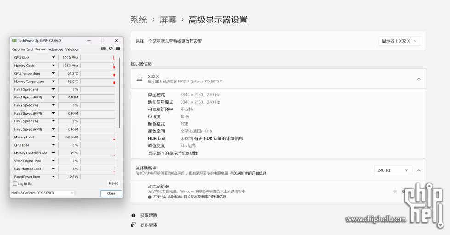
Task: Click the Memory Clock 101.3 MHz value
Action: (68, 66)
